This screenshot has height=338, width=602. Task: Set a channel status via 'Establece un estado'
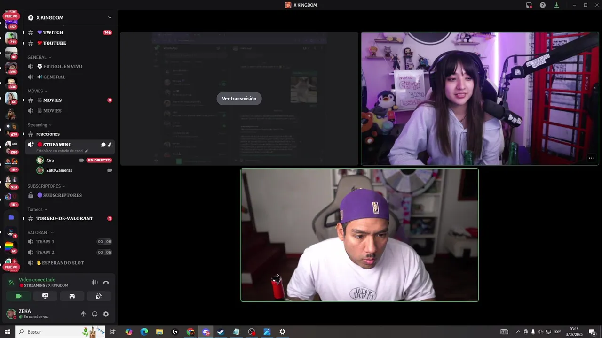coord(62,151)
